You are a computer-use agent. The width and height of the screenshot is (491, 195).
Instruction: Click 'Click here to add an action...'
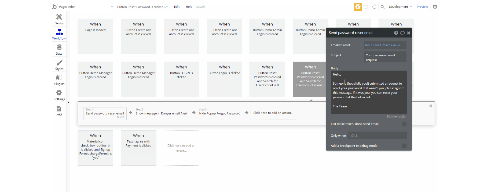(273, 113)
